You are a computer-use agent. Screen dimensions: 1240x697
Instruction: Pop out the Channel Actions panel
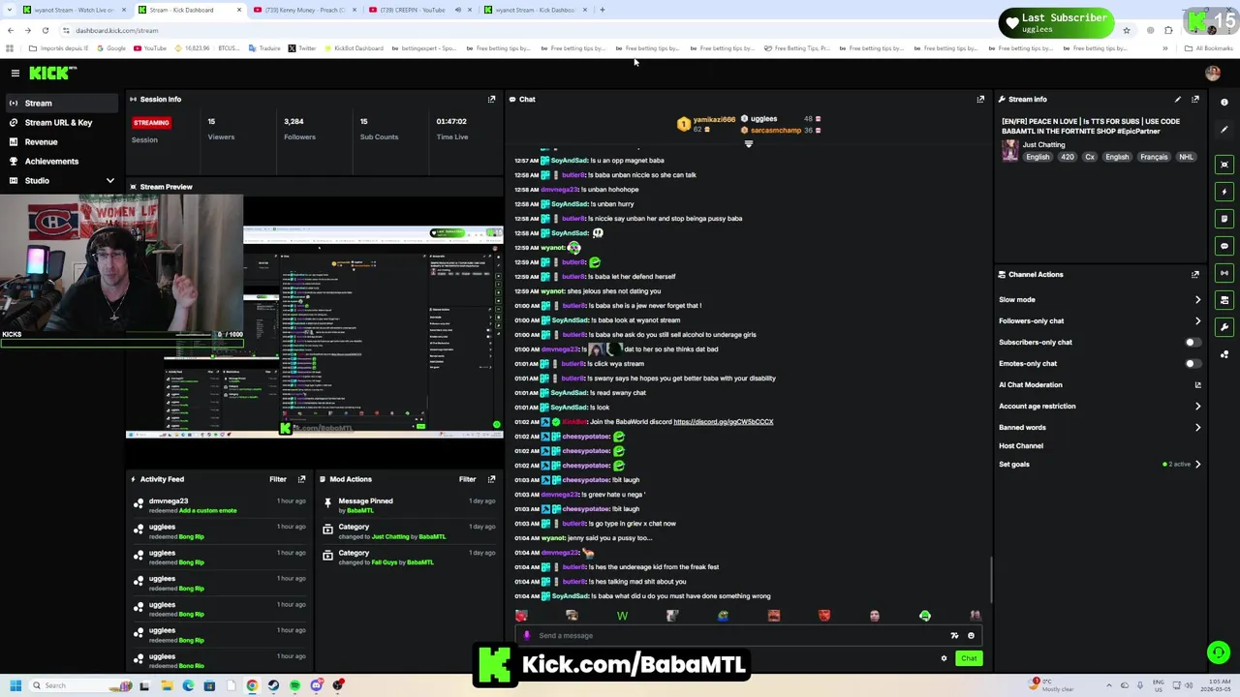tap(1195, 274)
